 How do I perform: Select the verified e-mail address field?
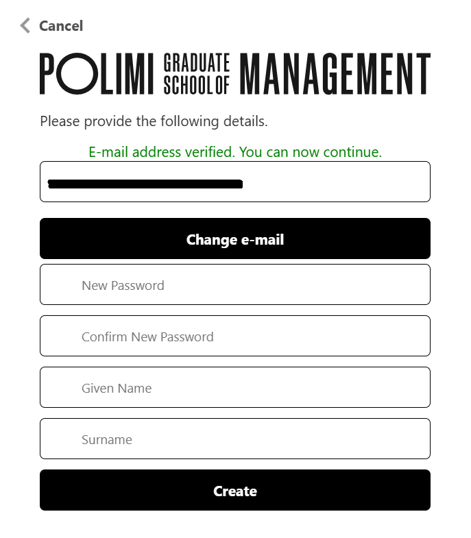235,182
